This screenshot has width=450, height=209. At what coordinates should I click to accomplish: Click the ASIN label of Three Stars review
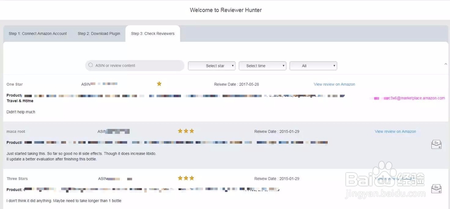(103, 178)
